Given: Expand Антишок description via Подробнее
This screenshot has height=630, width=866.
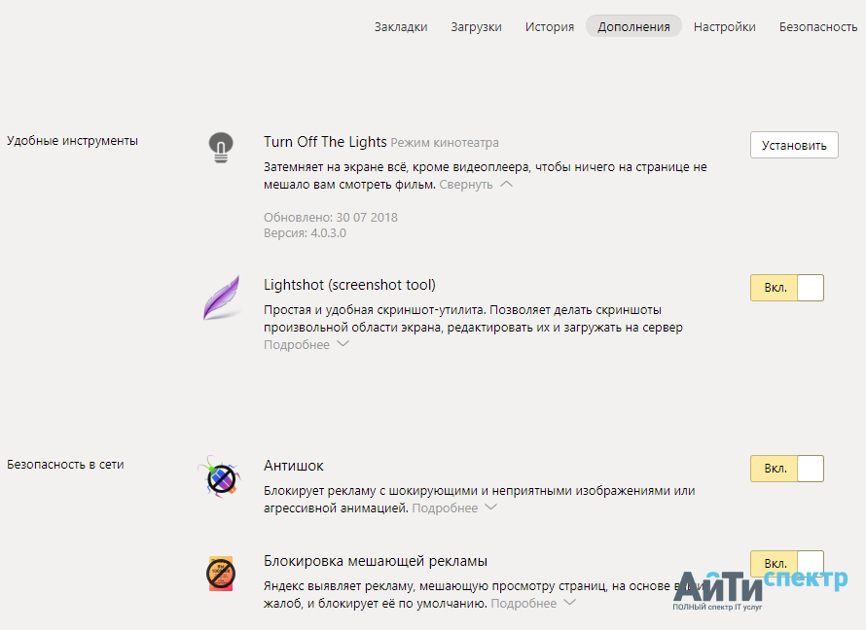Looking at the screenshot, I should pos(453,508).
